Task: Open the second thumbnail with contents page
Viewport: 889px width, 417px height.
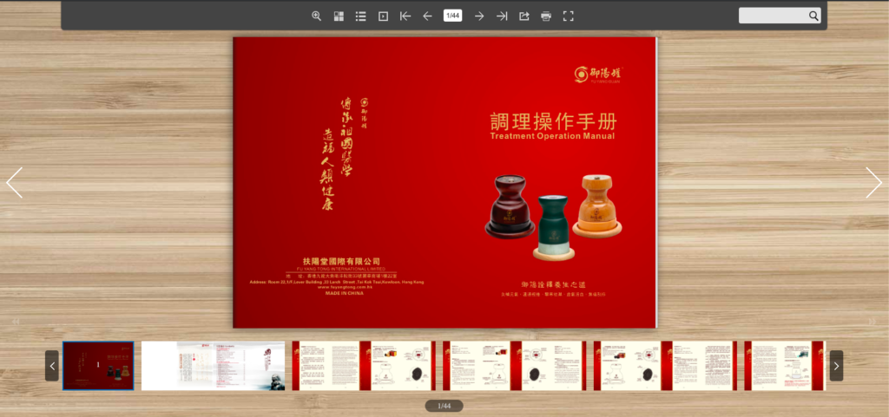Action: [x=214, y=366]
